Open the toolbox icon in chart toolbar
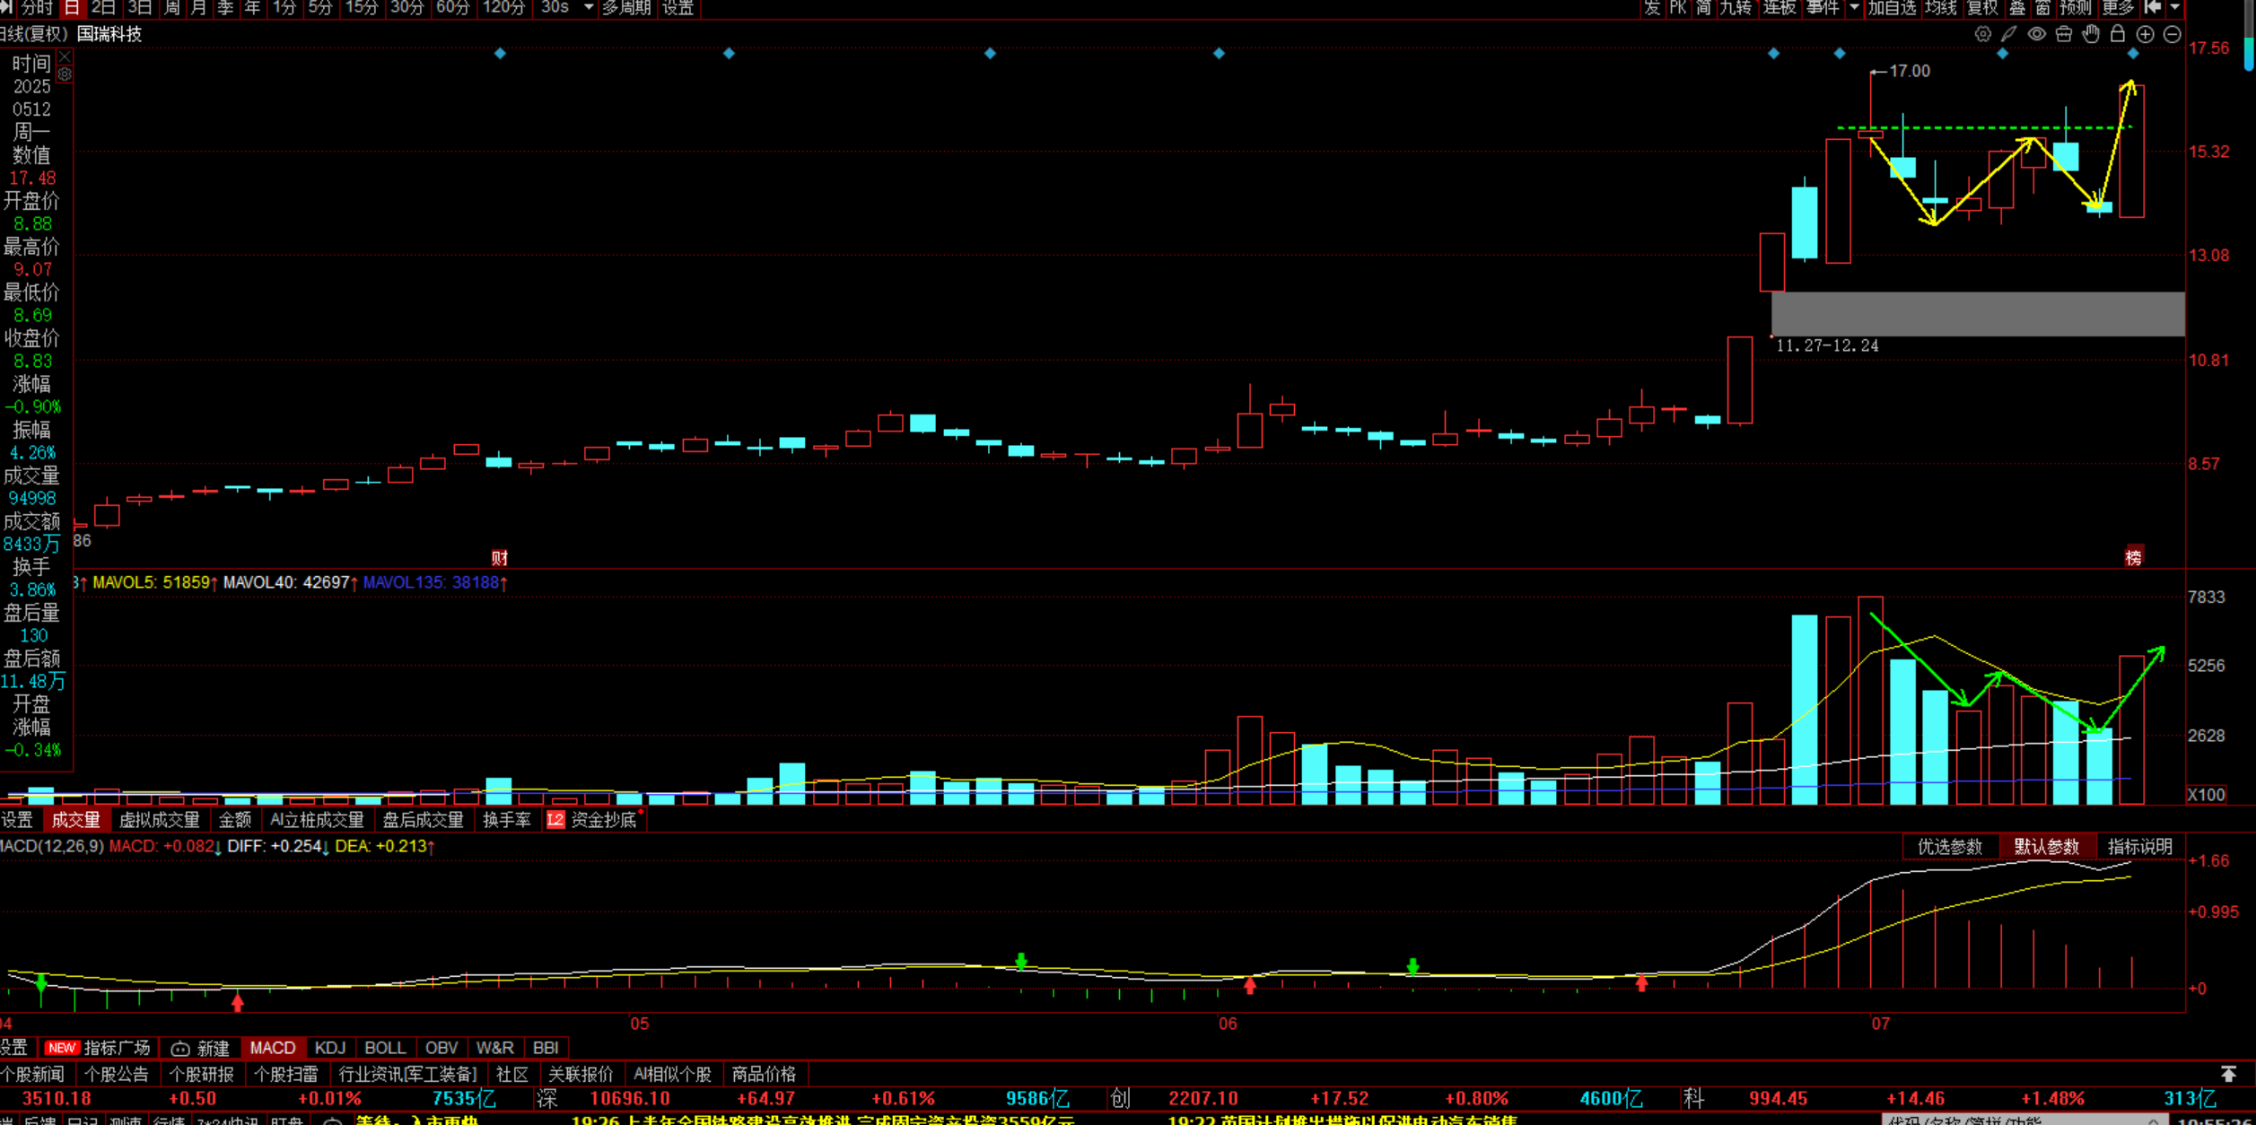The height and width of the screenshot is (1125, 2256). [2064, 34]
